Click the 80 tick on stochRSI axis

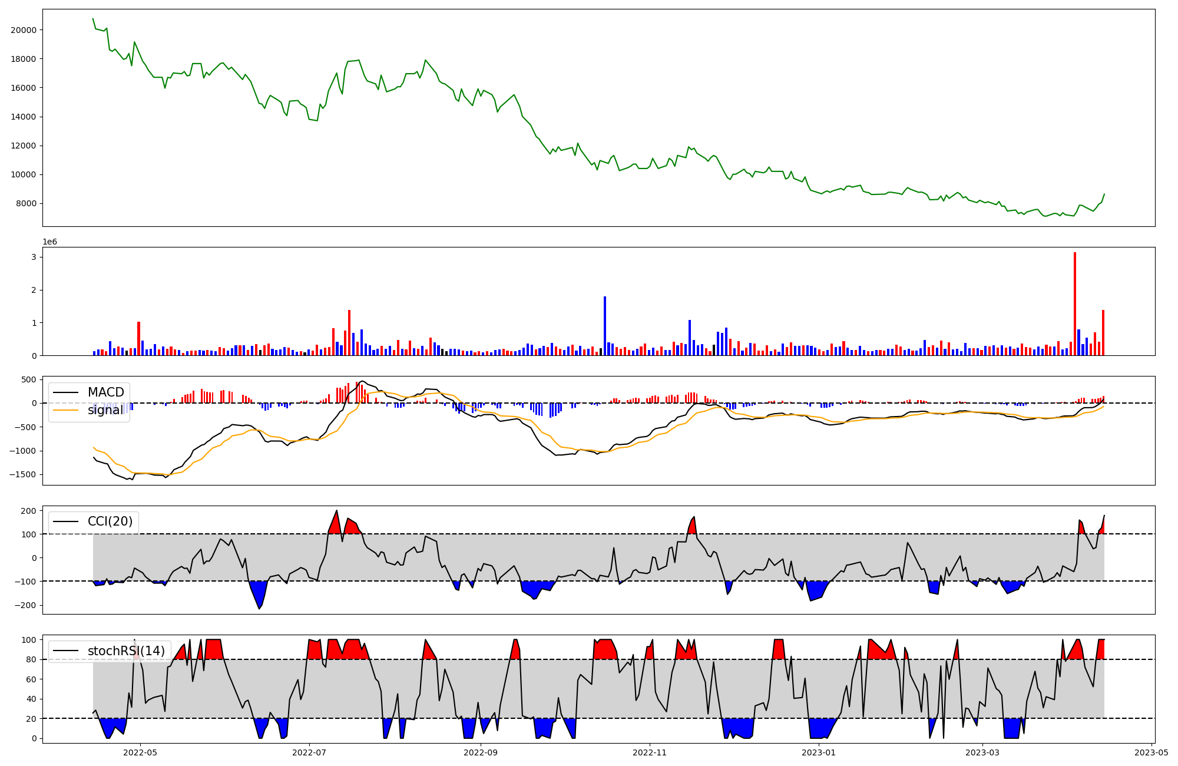[32, 660]
